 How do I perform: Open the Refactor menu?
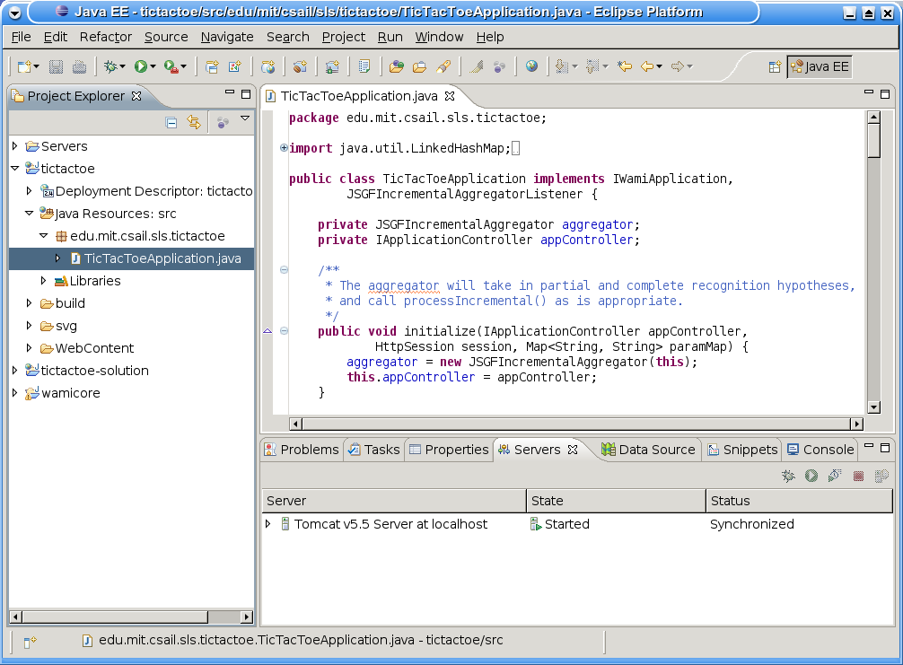pyautogui.click(x=105, y=37)
